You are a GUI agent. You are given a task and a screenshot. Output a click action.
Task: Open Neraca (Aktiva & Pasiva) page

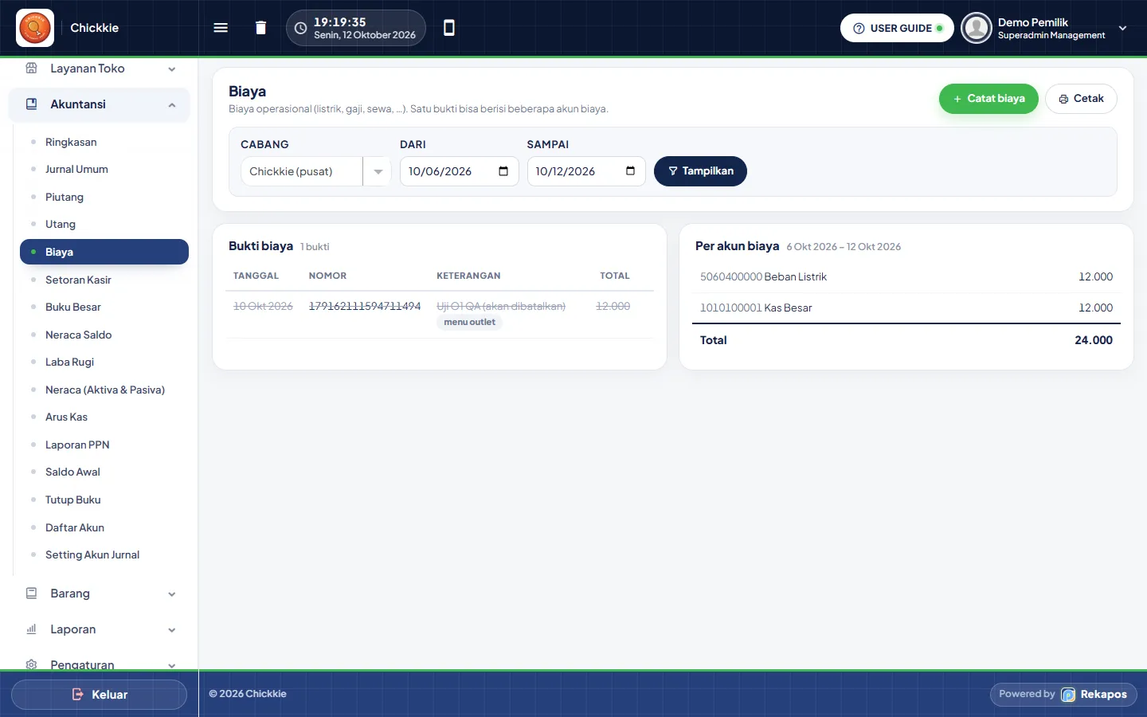(104, 390)
